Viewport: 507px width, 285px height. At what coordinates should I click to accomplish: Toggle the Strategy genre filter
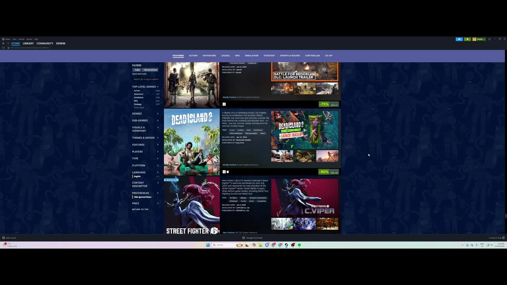pos(137,104)
